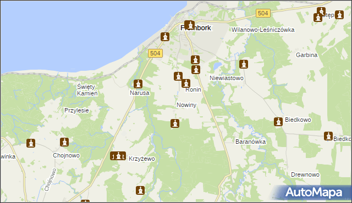Select the church marker south of Krzyżewo
This screenshot has height=203, width=352.
140,190
